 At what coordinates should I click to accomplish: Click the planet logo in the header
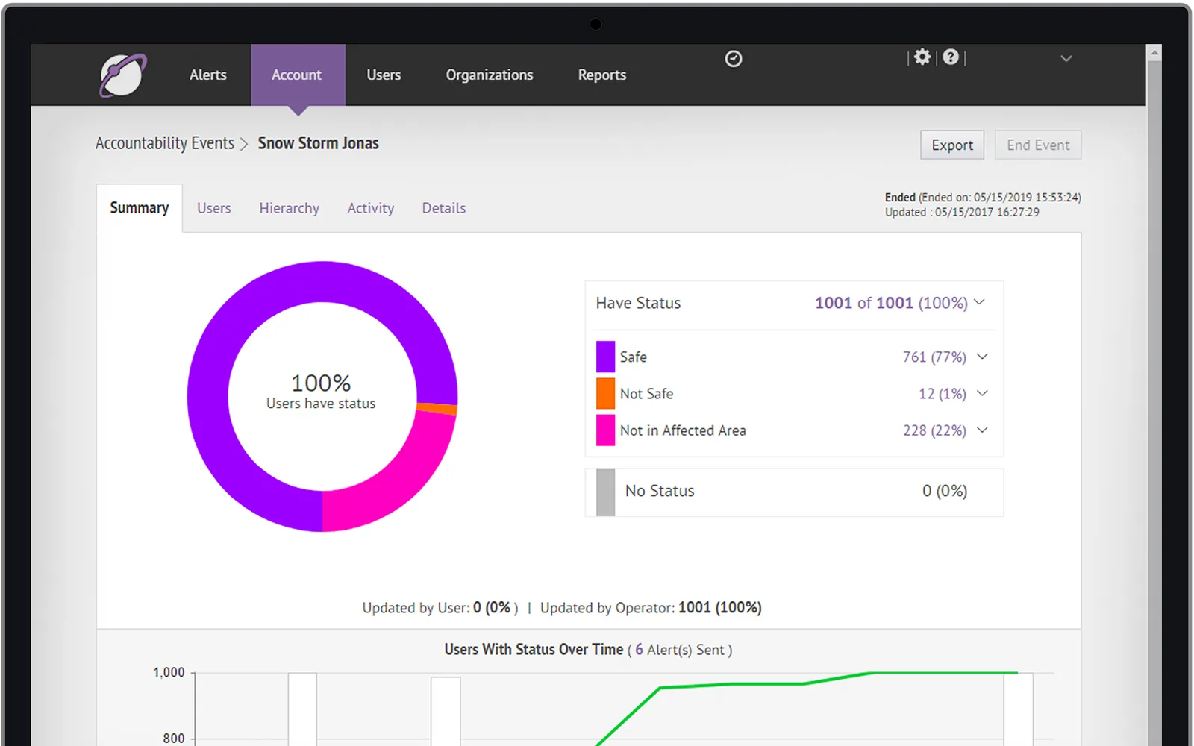click(x=123, y=75)
